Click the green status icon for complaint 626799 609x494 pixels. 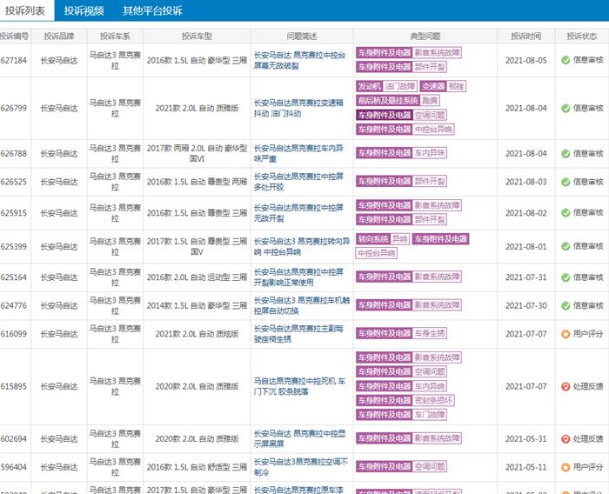coord(565,109)
